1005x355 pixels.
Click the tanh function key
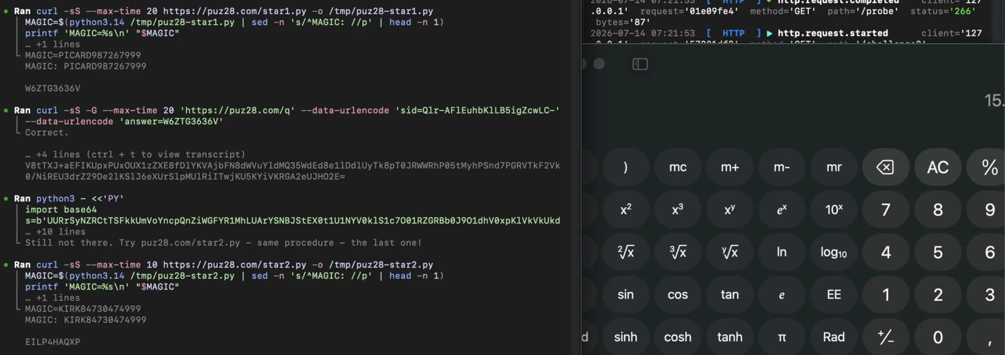tap(730, 337)
